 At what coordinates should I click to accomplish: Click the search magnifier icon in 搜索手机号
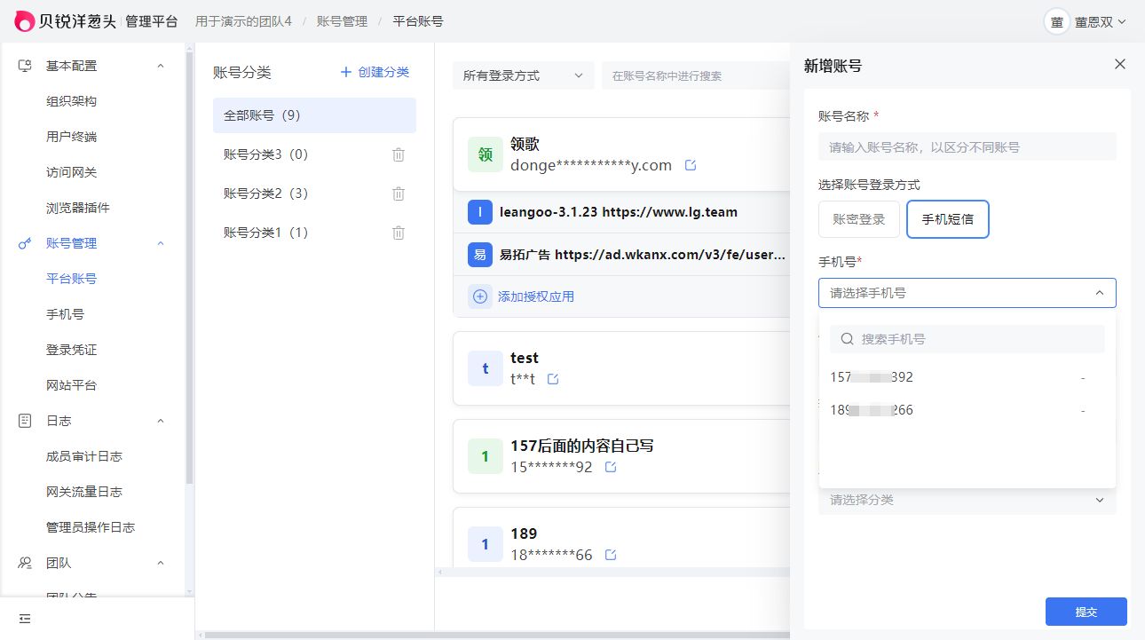tap(847, 339)
